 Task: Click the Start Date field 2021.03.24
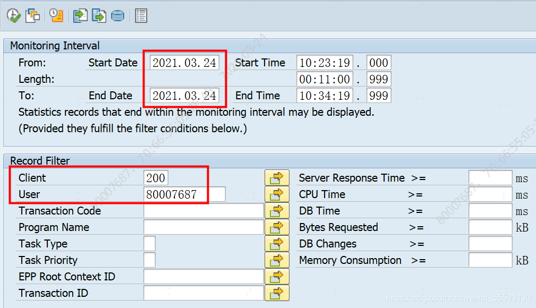(184, 63)
